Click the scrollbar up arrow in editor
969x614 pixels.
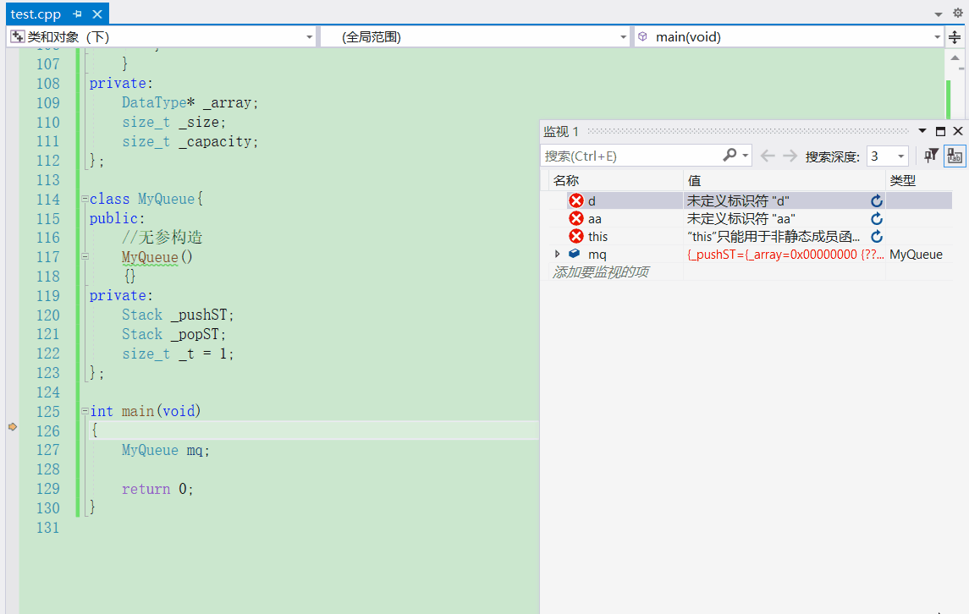(x=955, y=58)
